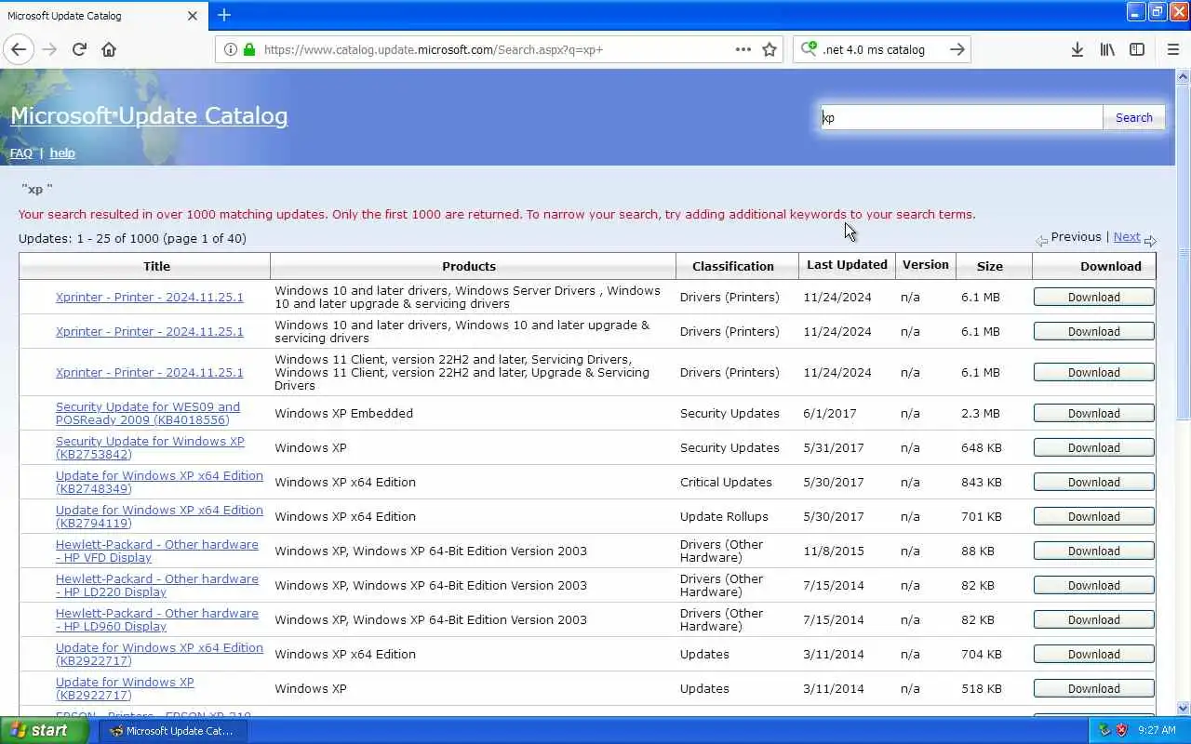Open Update for Windows XP (KB2922717) link
1191x744 pixels.
125,688
